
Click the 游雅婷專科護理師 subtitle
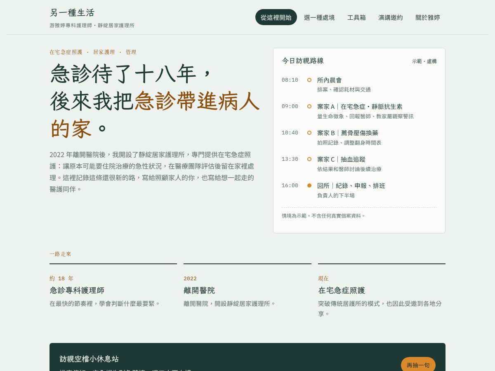(x=92, y=25)
